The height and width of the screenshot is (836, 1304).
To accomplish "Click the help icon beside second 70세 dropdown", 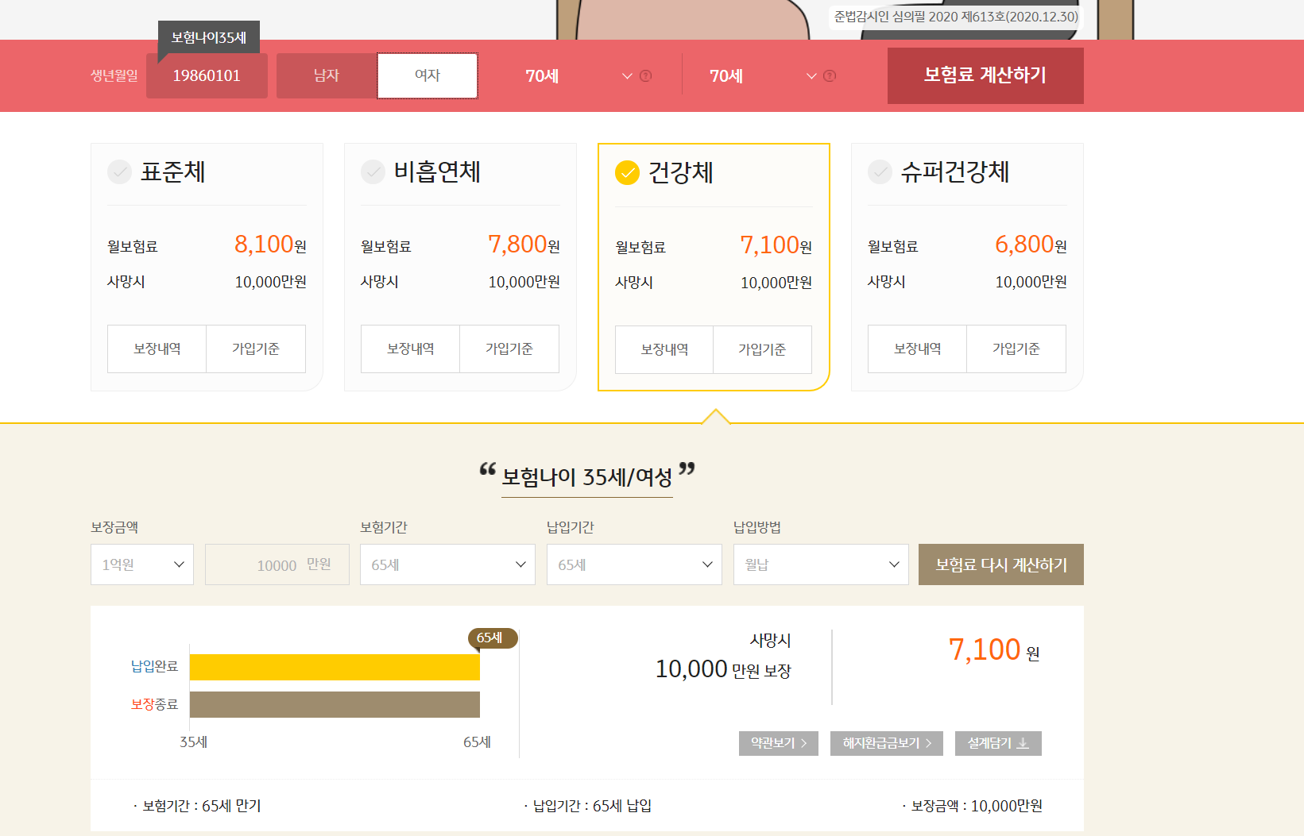I will tap(830, 76).
